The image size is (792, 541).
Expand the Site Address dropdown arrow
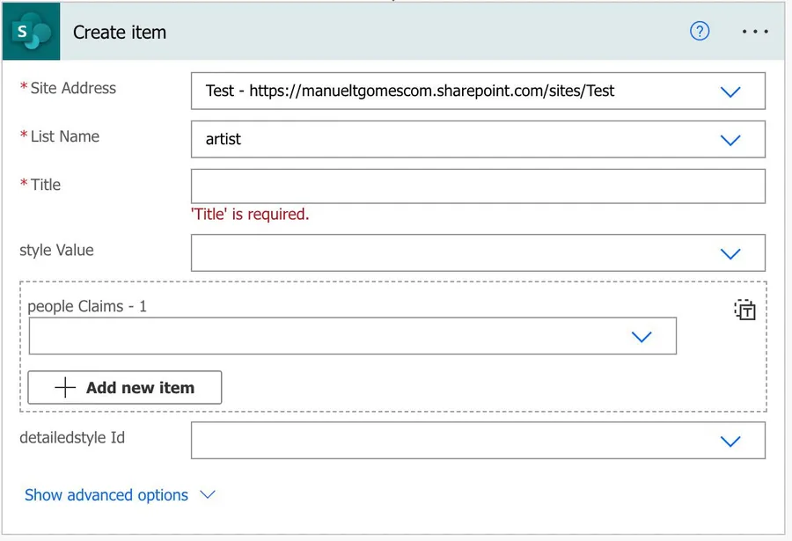click(x=730, y=91)
